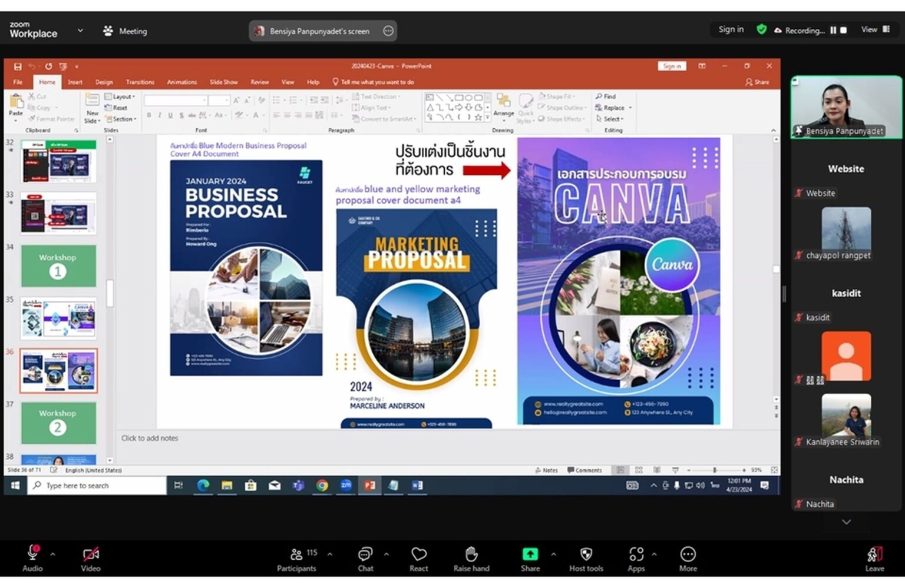Open the Zoom Workplace dropdown chevron

(80, 31)
